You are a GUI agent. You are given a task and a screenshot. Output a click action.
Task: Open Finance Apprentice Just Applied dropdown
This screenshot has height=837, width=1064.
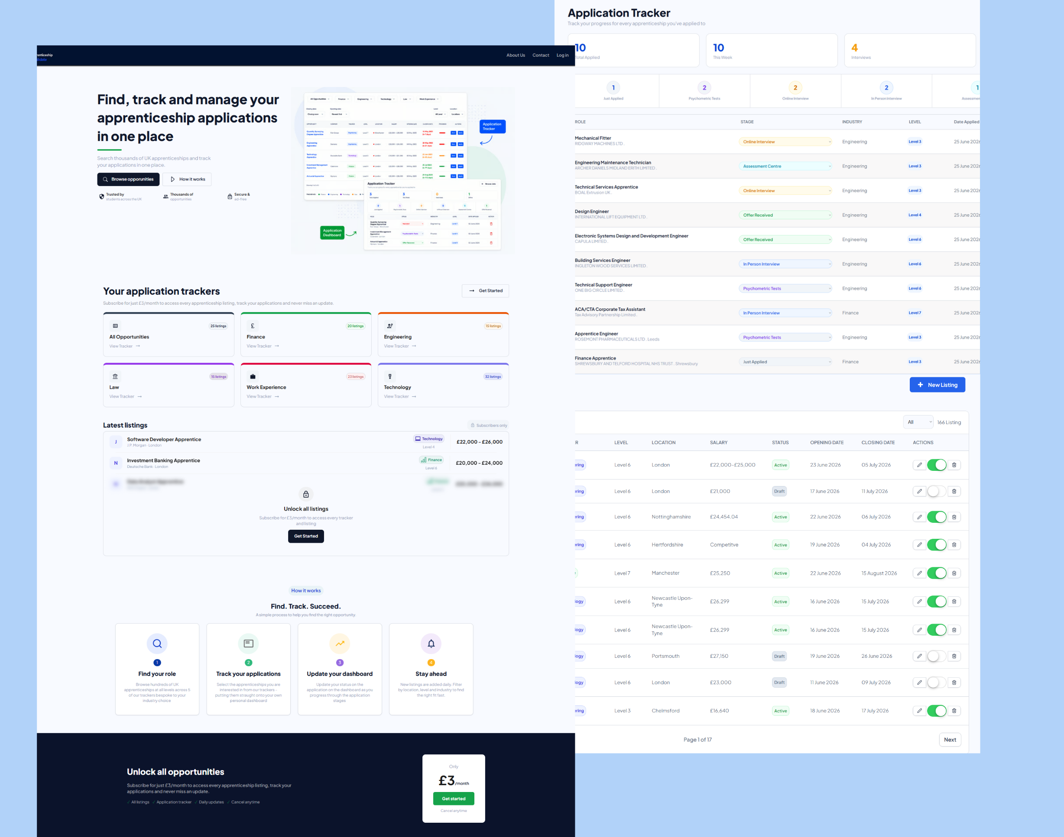785,363
